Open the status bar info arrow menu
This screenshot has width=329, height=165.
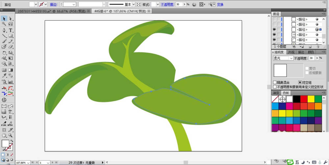coord(103,162)
